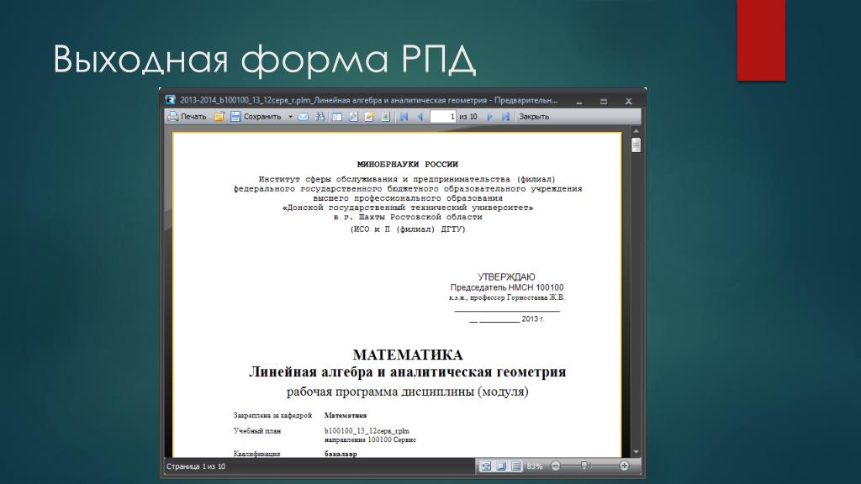Click 'b100100_13_12серв_r.plm' curriculum value
The width and height of the screenshot is (861, 484).
point(367,431)
